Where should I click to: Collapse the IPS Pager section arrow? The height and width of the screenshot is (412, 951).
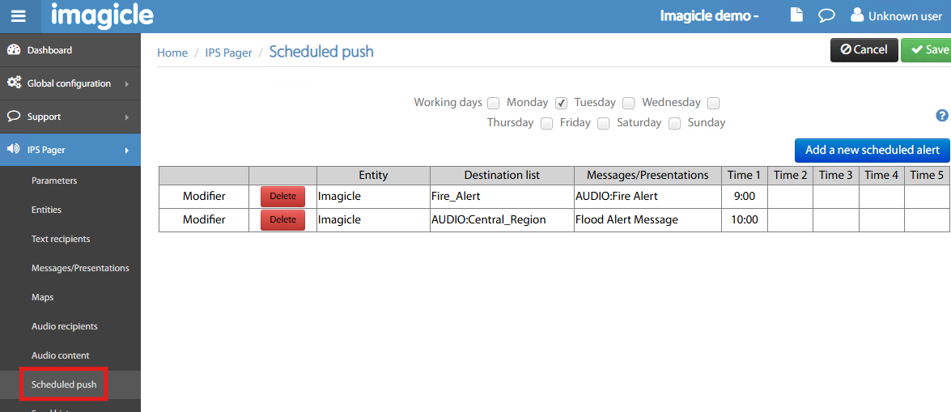pos(127,150)
